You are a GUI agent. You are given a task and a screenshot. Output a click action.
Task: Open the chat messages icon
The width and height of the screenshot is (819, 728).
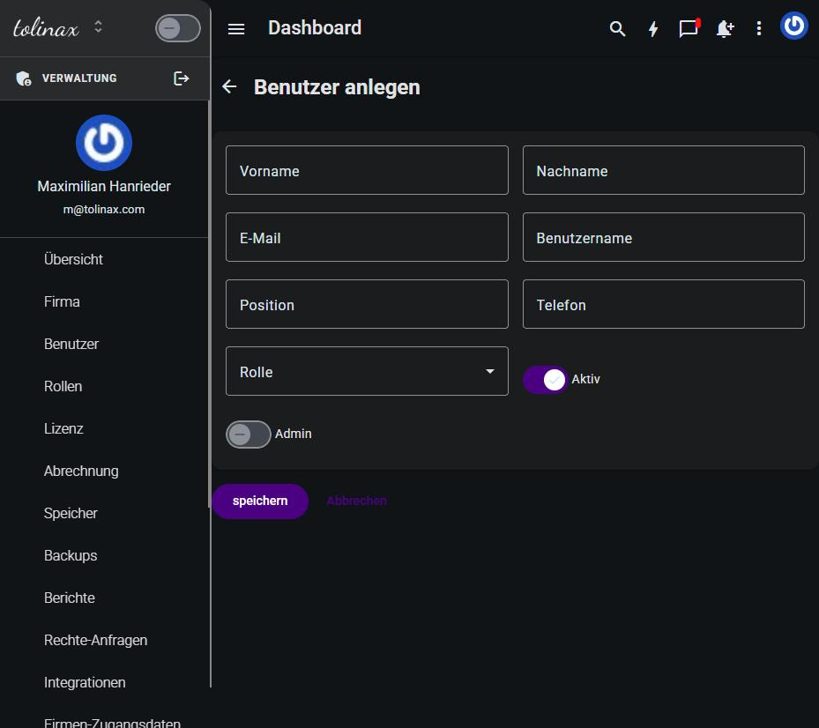tap(689, 27)
